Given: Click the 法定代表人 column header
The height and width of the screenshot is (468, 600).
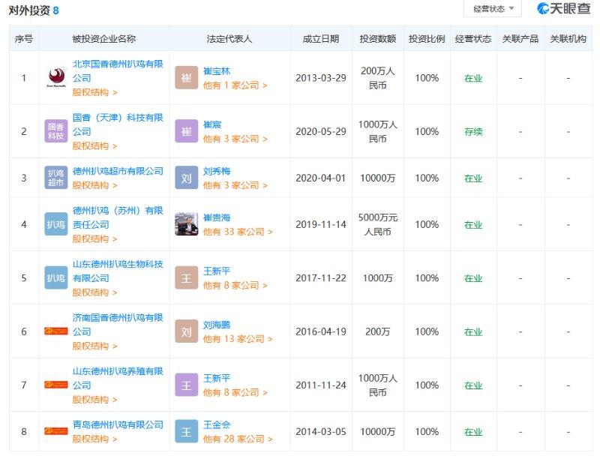Looking at the screenshot, I should click(229, 39).
